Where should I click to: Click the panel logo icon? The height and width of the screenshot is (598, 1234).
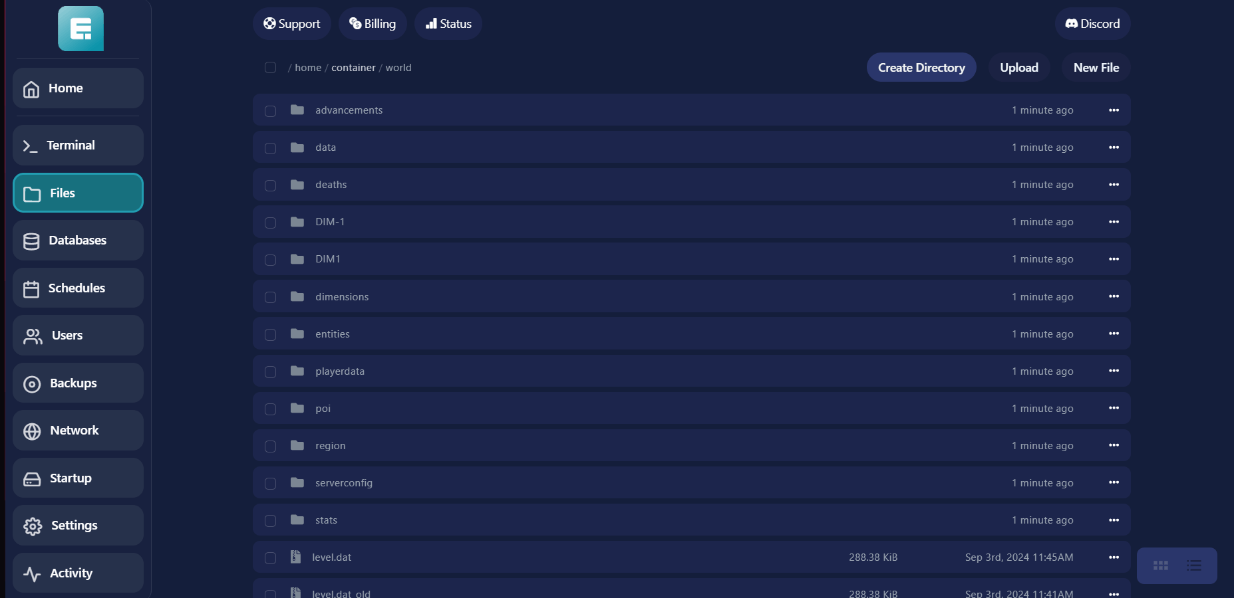80,29
